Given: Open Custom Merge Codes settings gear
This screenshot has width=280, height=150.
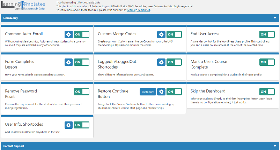Looking at the screenshot, I should pyautogui.click(x=161, y=34).
